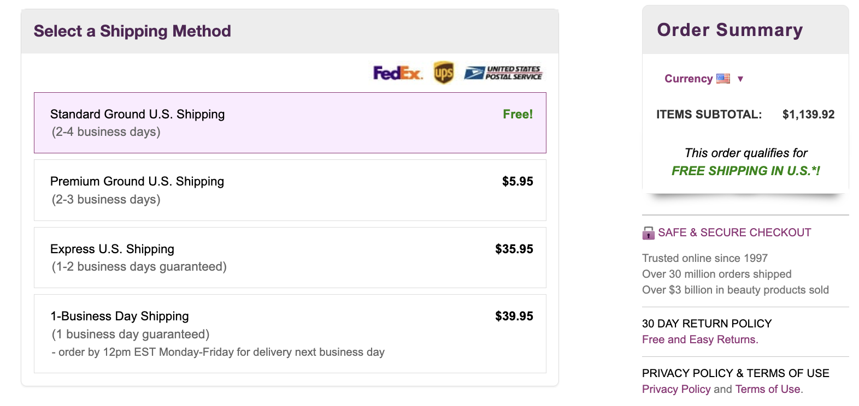The width and height of the screenshot is (859, 406).
Task: Click Free and Easy Returns
Action: coord(700,339)
